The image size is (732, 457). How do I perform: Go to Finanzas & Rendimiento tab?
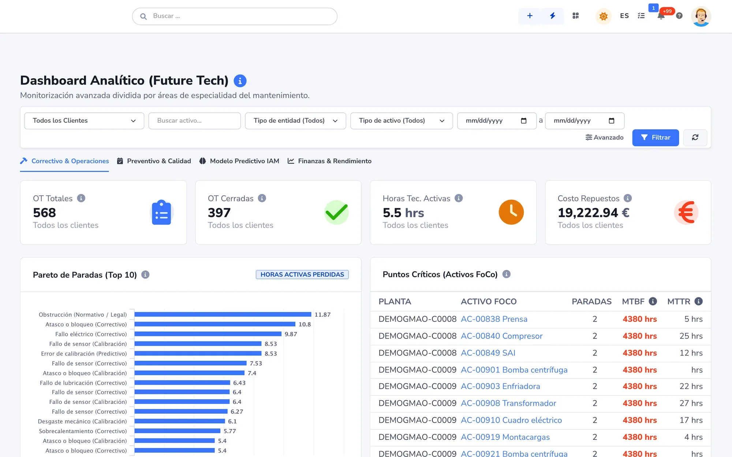pyautogui.click(x=329, y=161)
